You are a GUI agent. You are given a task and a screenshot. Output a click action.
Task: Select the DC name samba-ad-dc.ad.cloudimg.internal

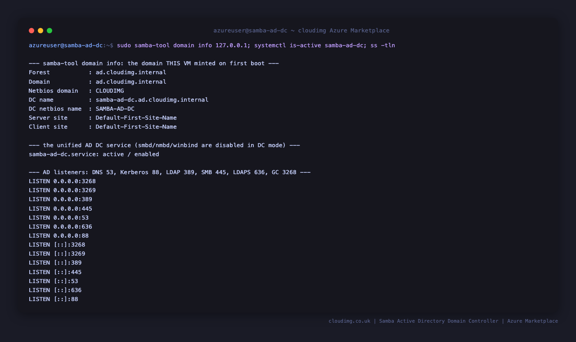(x=152, y=100)
